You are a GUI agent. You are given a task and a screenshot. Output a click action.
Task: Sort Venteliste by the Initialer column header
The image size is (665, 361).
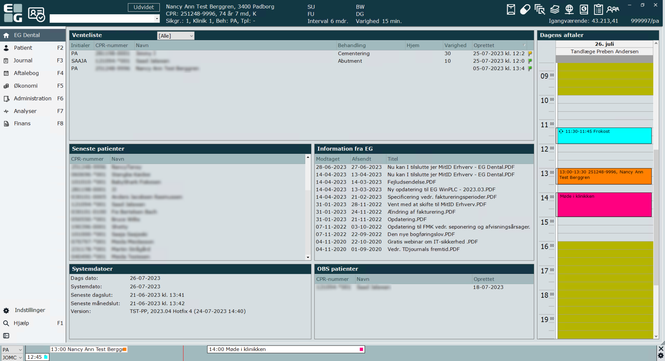82,45
